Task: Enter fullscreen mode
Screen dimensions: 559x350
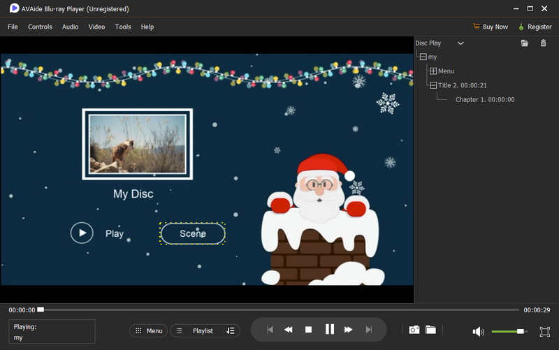Action: (545, 331)
